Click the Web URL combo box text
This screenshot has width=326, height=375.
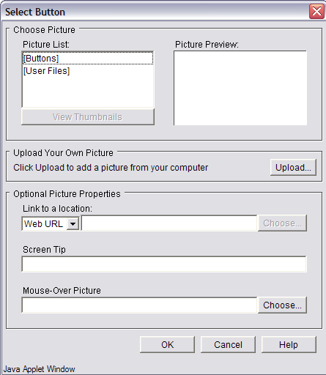pyautogui.click(x=44, y=223)
